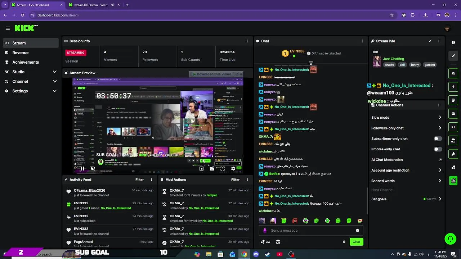Expand Channel menu in left sidebar
Screen dimensions: 461x259
[54, 81]
